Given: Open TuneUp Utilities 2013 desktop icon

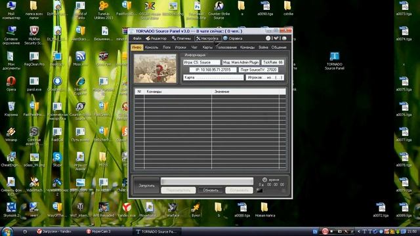Looking at the screenshot, I should tap(104, 10).
